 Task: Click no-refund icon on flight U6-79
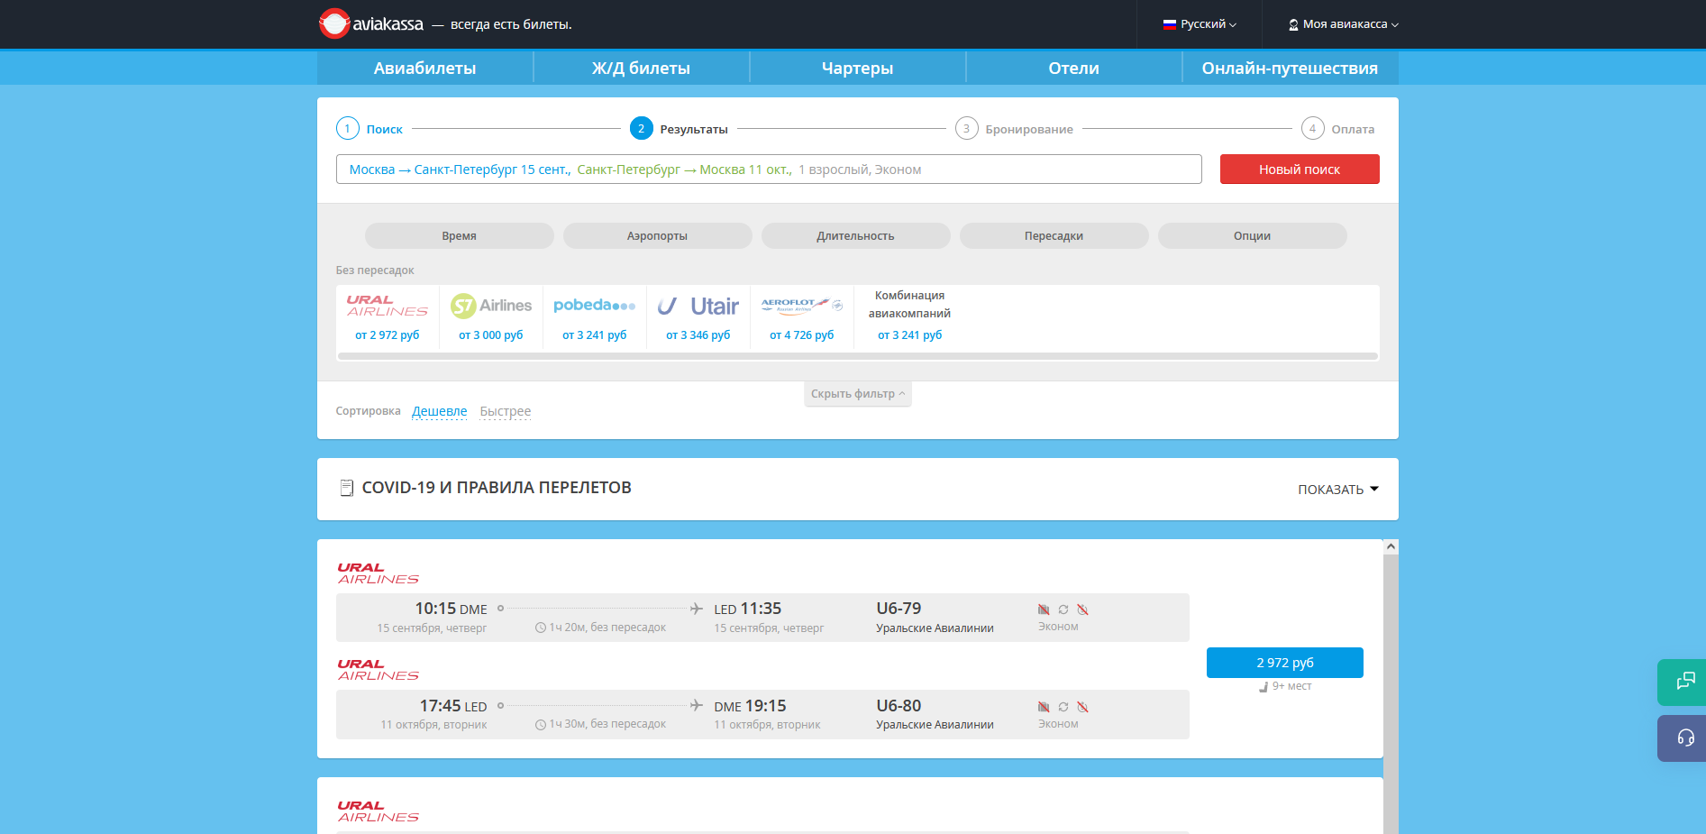click(1083, 609)
